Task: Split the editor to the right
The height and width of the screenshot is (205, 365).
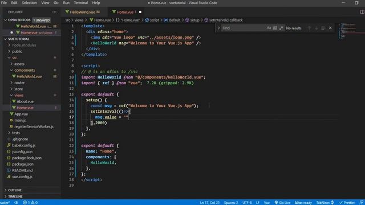Action: tap(362, 12)
